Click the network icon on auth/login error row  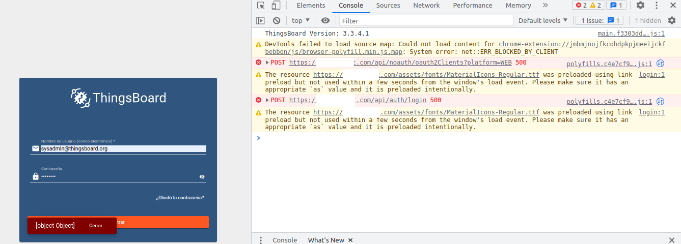pyautogui.click(x=660, y=101)
